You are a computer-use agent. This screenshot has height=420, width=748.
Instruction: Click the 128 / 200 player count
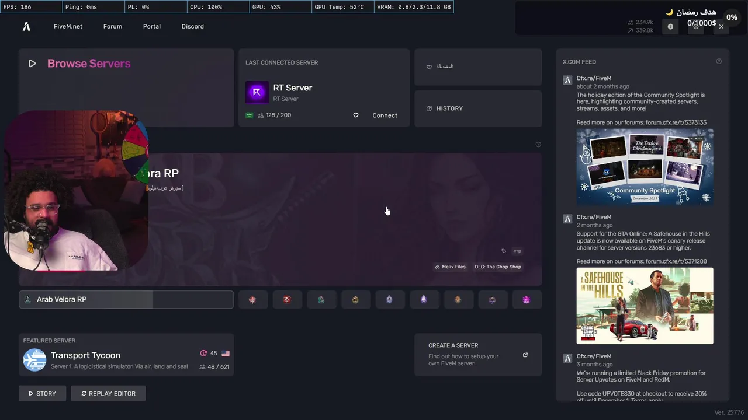coord(275,116)
